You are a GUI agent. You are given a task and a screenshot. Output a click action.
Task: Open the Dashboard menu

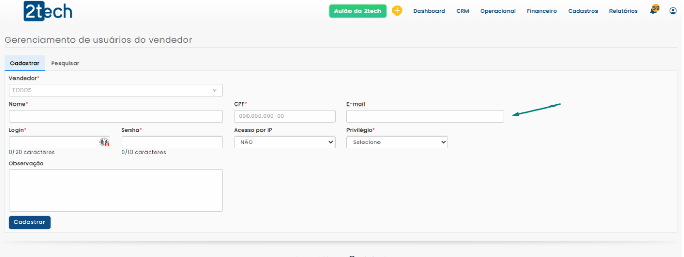click(429, 11)
